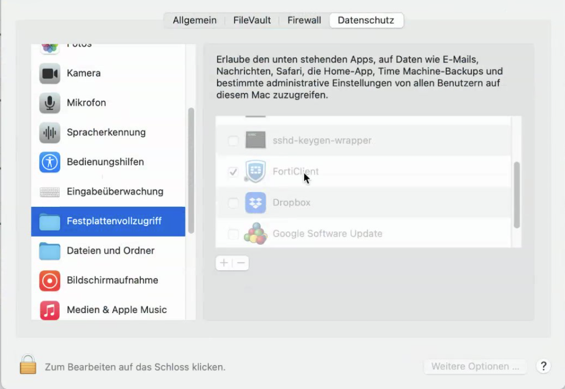Uncheck the FortiClient checkbox
Viewport: 565px width, 389px height.
point(233,172)
